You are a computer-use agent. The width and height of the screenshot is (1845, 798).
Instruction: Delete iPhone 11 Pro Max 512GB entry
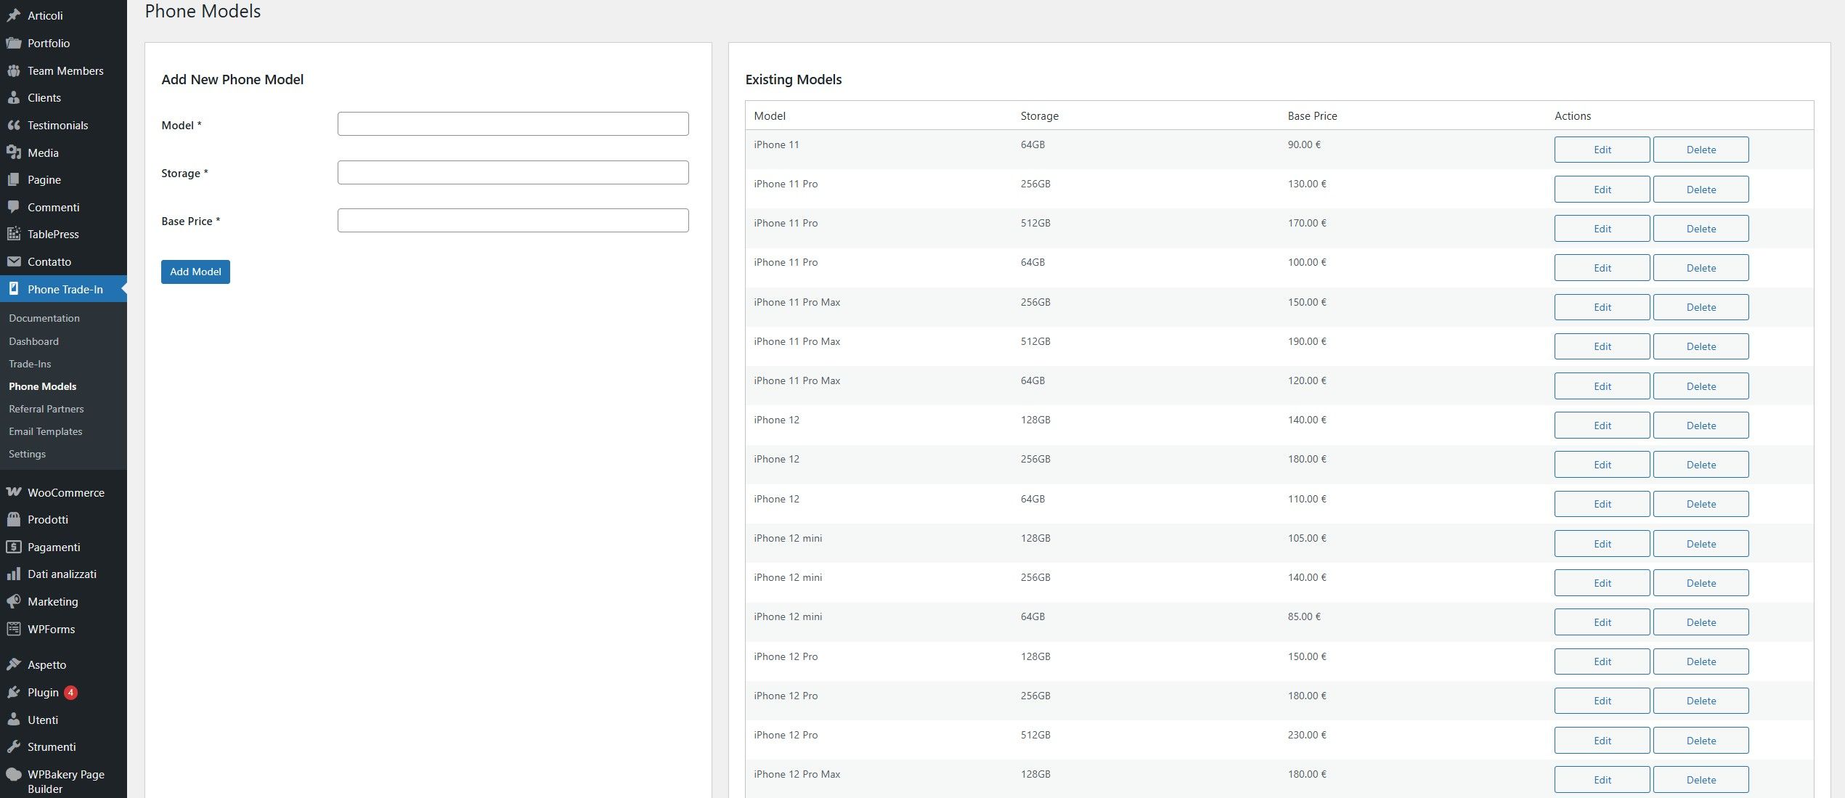pos(1701,346)
